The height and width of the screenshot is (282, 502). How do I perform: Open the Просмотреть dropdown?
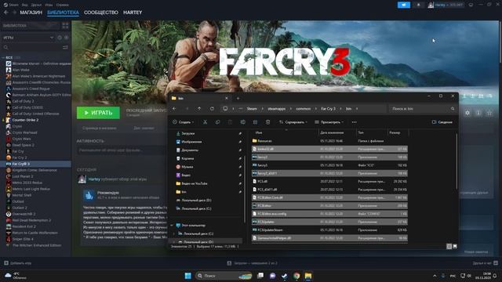coord(329,122)
